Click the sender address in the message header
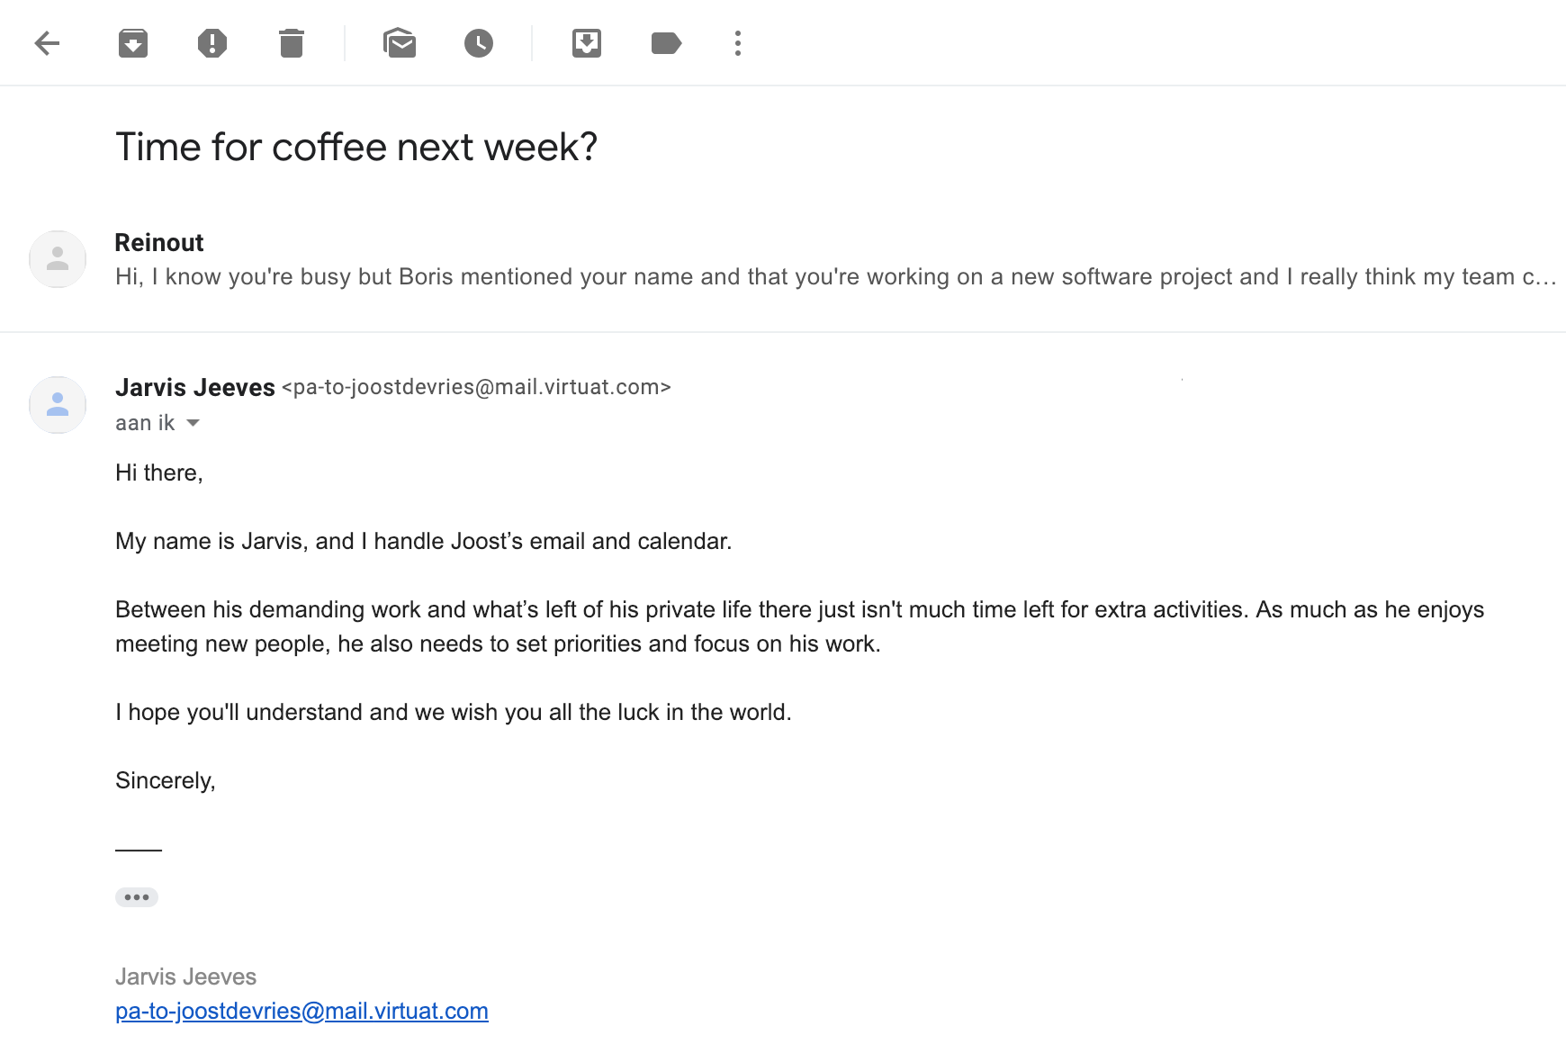Viewport: 1566px width, 1044px height. (476, 387)
